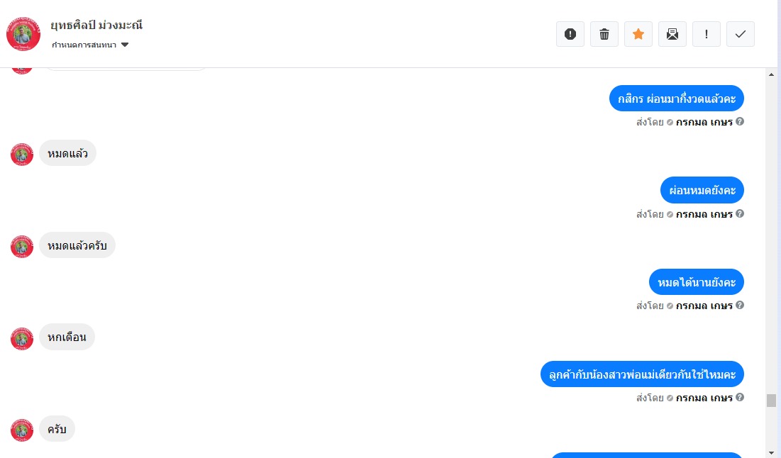Viewport: 781px width, 458px height.
Task: Open ยุทธศิลป์ ม่วงมะณี profile picture in header
Action: pos(23,34)
